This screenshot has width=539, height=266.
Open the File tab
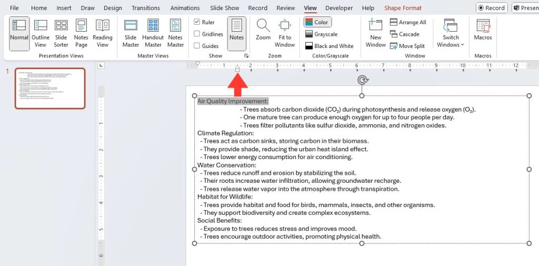point(14,8)
